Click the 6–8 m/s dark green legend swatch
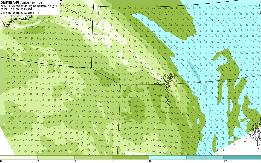The width and height of the screenshot is (261, 163). [x=130, y=158]
